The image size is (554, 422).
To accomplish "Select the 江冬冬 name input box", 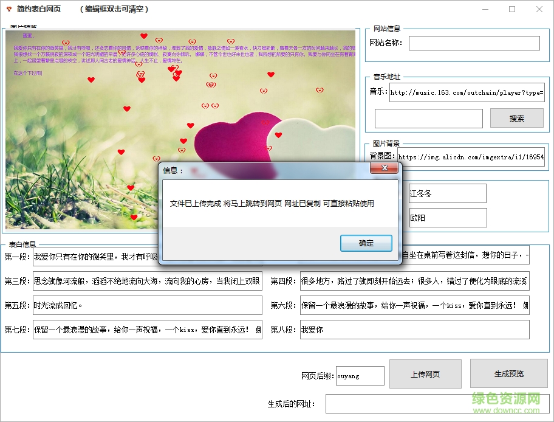I will [x=447, y=193].
